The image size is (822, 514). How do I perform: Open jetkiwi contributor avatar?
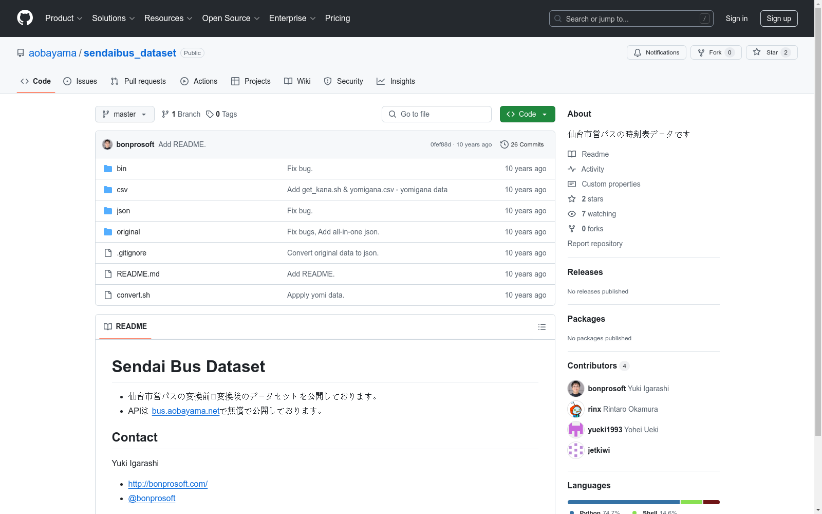(x=575, y=450)
